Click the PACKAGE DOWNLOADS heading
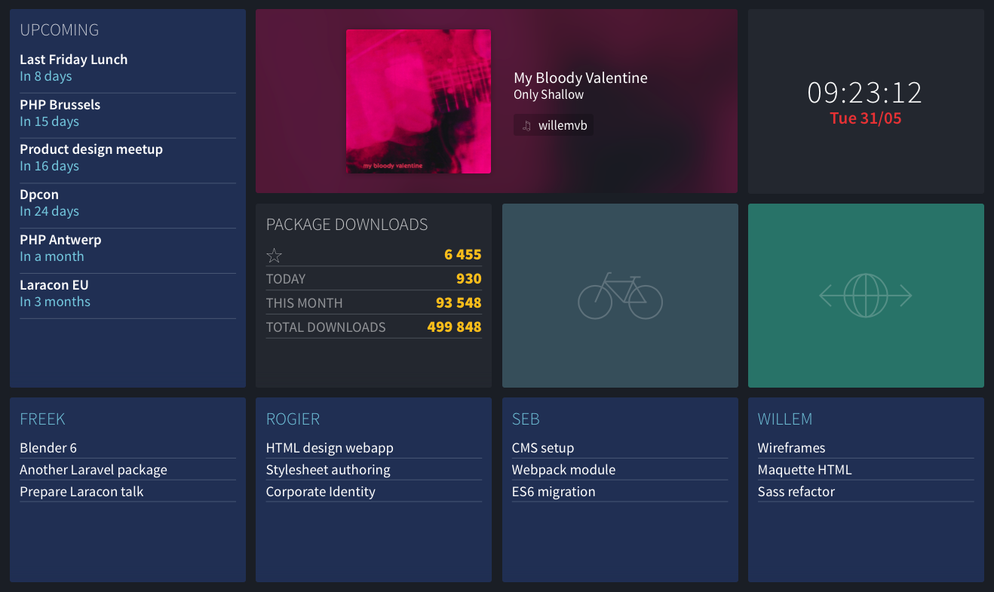The width and height of the screenshot is (994, 592). pos(347,225)
